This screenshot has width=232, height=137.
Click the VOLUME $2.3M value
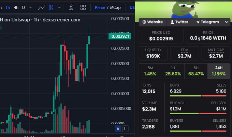pyautogui.click(x=149, y=109)
